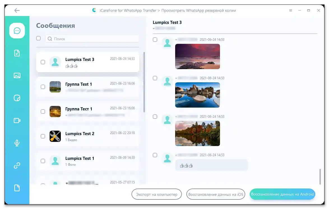Click the 2021-05-27 07:15 timestamp
Viewport: 329px width, 209px height.
click(122, 182)
